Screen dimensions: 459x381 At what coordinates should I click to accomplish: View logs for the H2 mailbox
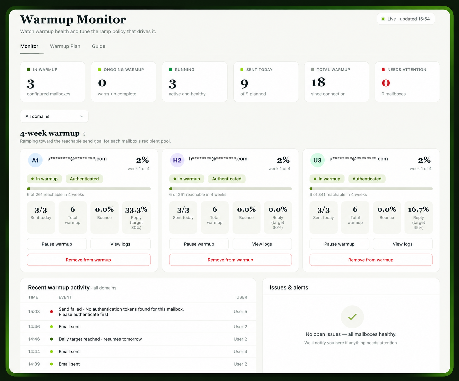pyautogui.click(x=262, y=244)
